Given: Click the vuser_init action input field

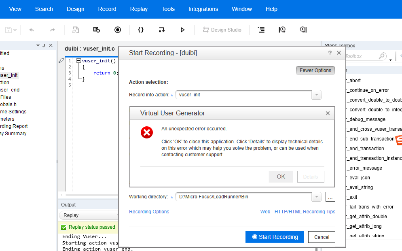Looking at the screenshot, I should coord(243,95).
